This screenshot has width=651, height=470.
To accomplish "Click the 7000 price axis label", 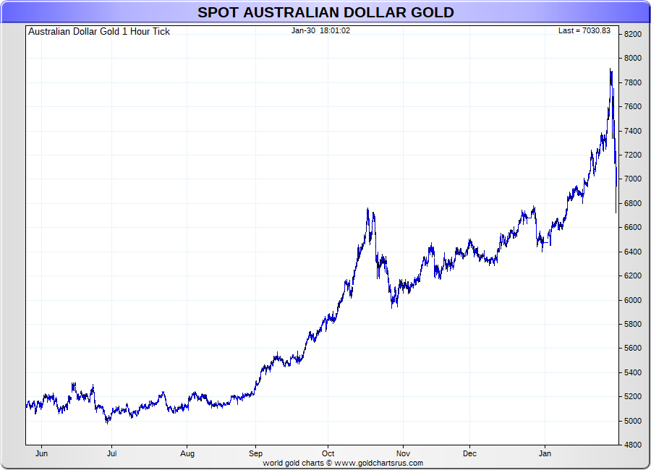I will [633, 179].
